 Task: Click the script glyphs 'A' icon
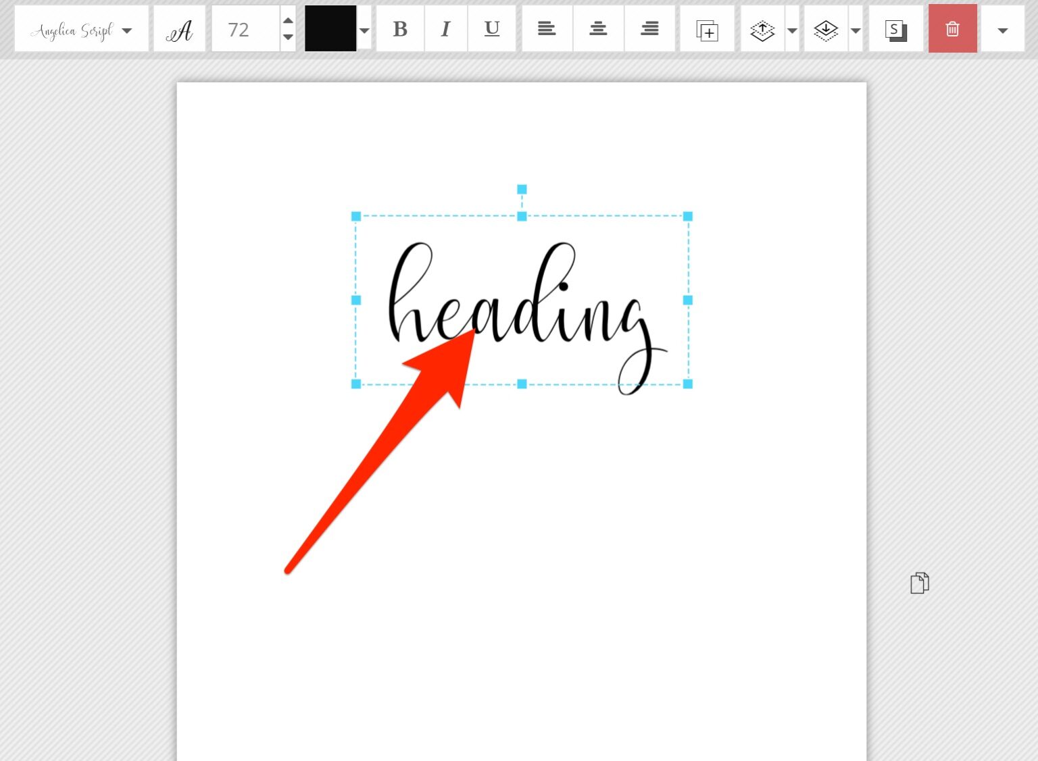(x=179, y=30)
